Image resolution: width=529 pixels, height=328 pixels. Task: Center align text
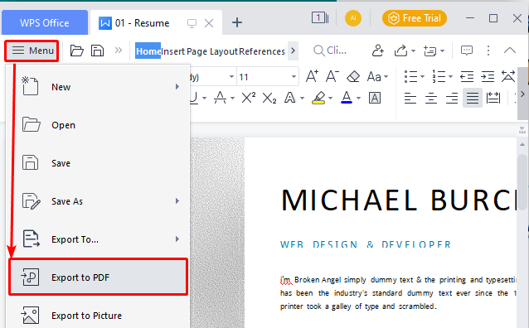(431, 98)
